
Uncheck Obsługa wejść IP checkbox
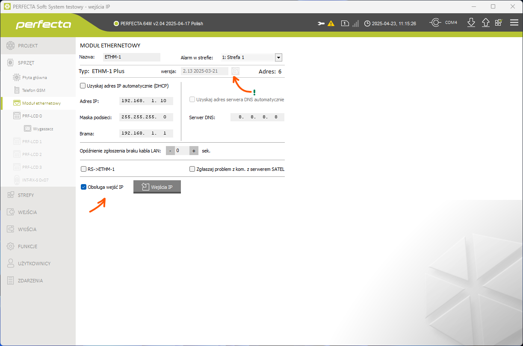(x=84, y=187)
